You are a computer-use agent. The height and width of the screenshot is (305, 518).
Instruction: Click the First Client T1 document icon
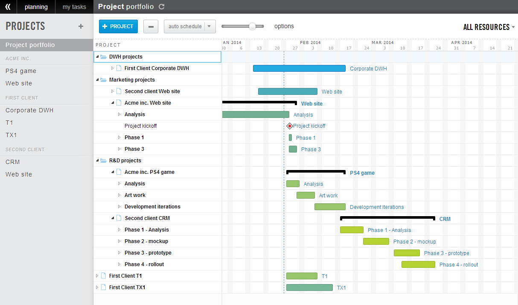(103, 276)
